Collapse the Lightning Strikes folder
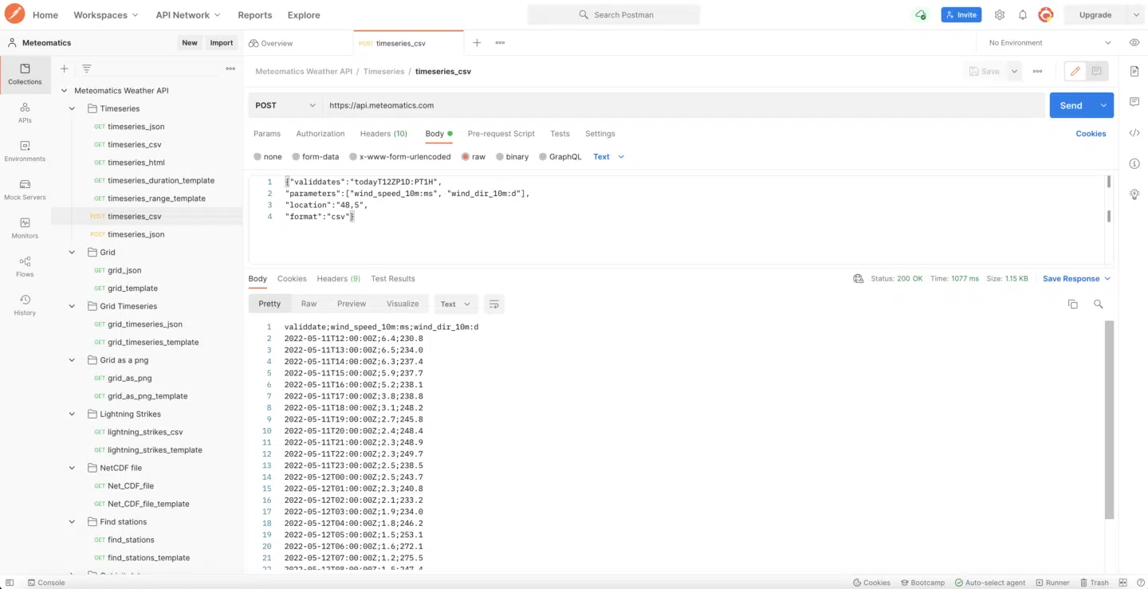This screenshot has height=589, width=1148. tap(72, 414)
